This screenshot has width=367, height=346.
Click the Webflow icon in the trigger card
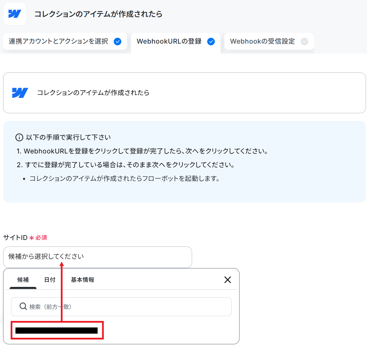click(20, 93)
